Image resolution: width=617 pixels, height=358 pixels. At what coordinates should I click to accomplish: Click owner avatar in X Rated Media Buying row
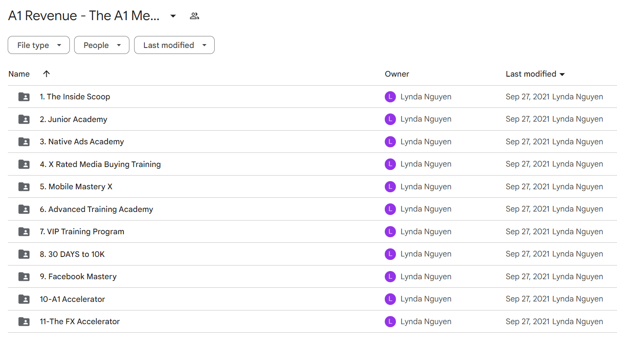(x=390, y=164)
